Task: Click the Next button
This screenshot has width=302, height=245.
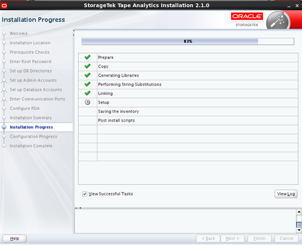Action: pyautogui.click(x=232, y=238)
